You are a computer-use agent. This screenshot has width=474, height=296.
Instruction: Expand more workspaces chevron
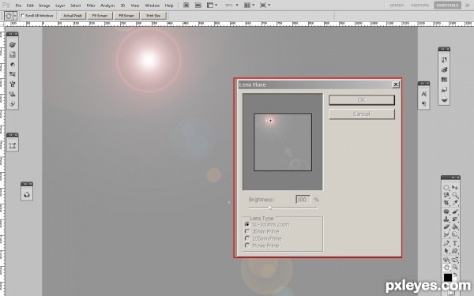coord(467,6)
